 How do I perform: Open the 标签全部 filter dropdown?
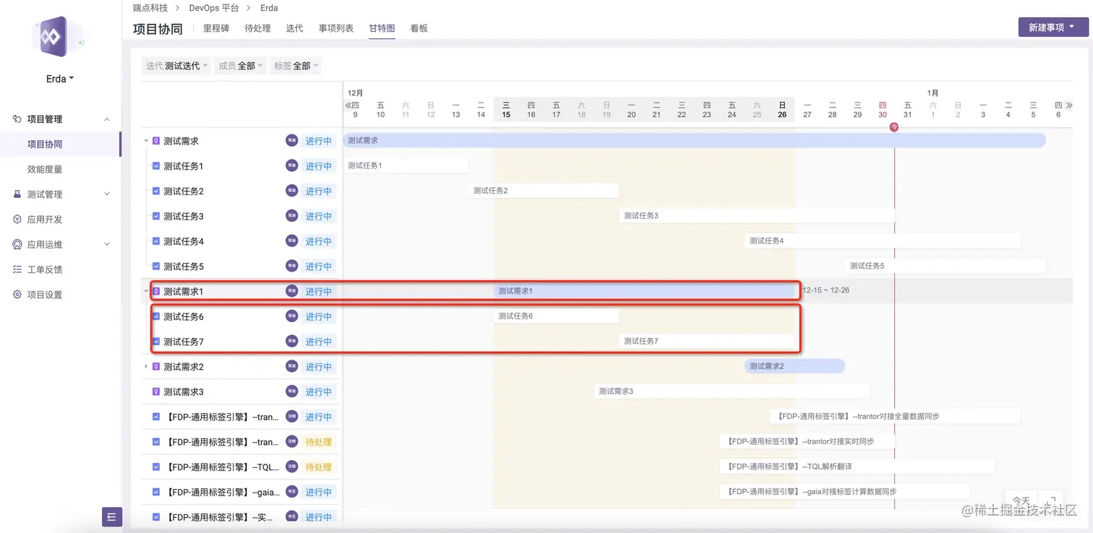coord(296,66)
